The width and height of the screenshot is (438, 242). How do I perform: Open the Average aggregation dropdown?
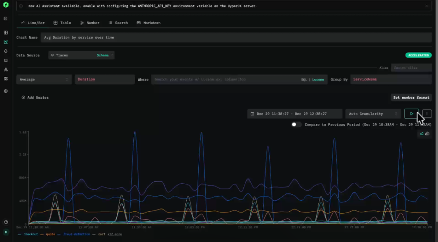coord(44,79)
